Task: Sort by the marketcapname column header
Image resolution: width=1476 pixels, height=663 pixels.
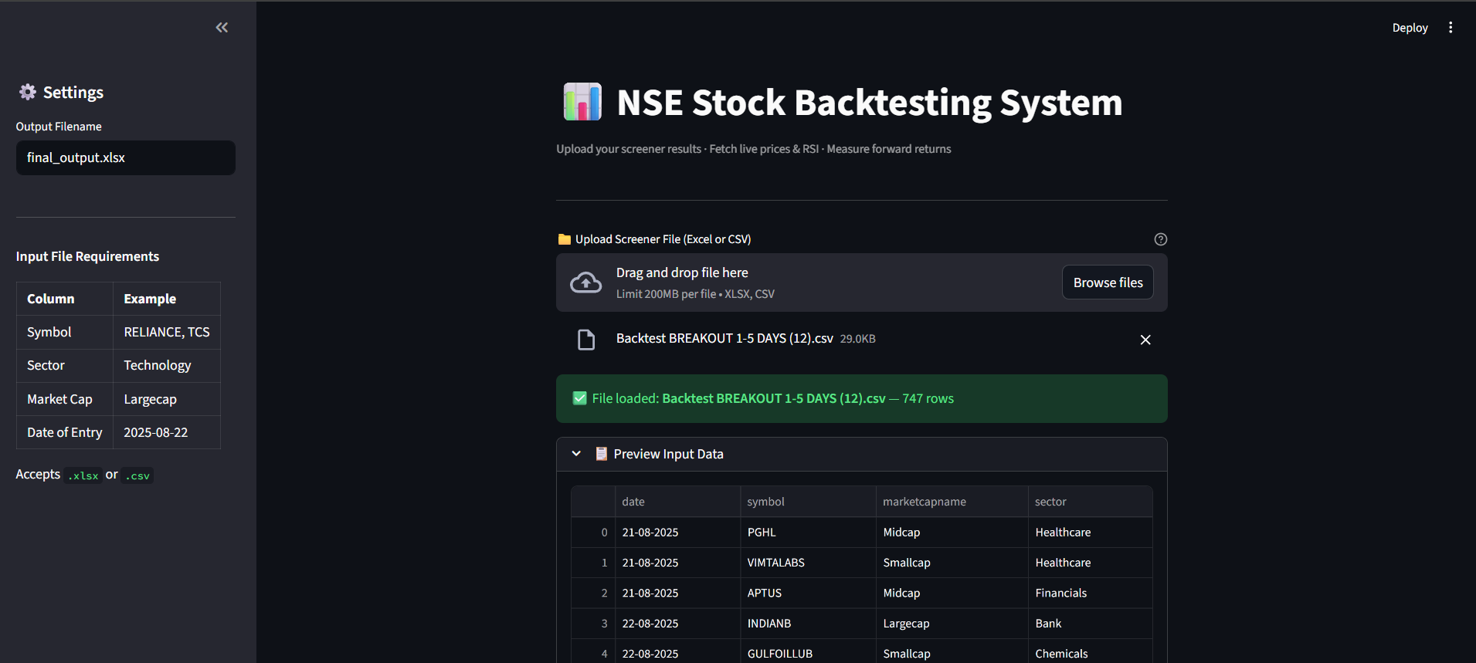Action: point(952,502)
